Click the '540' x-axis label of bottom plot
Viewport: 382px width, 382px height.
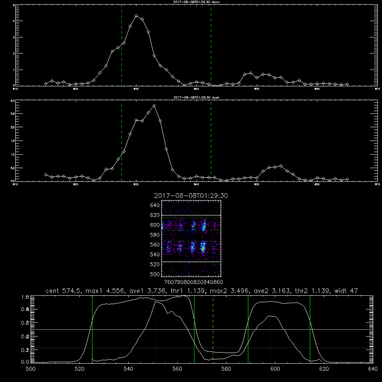click(x=128, y=369)
